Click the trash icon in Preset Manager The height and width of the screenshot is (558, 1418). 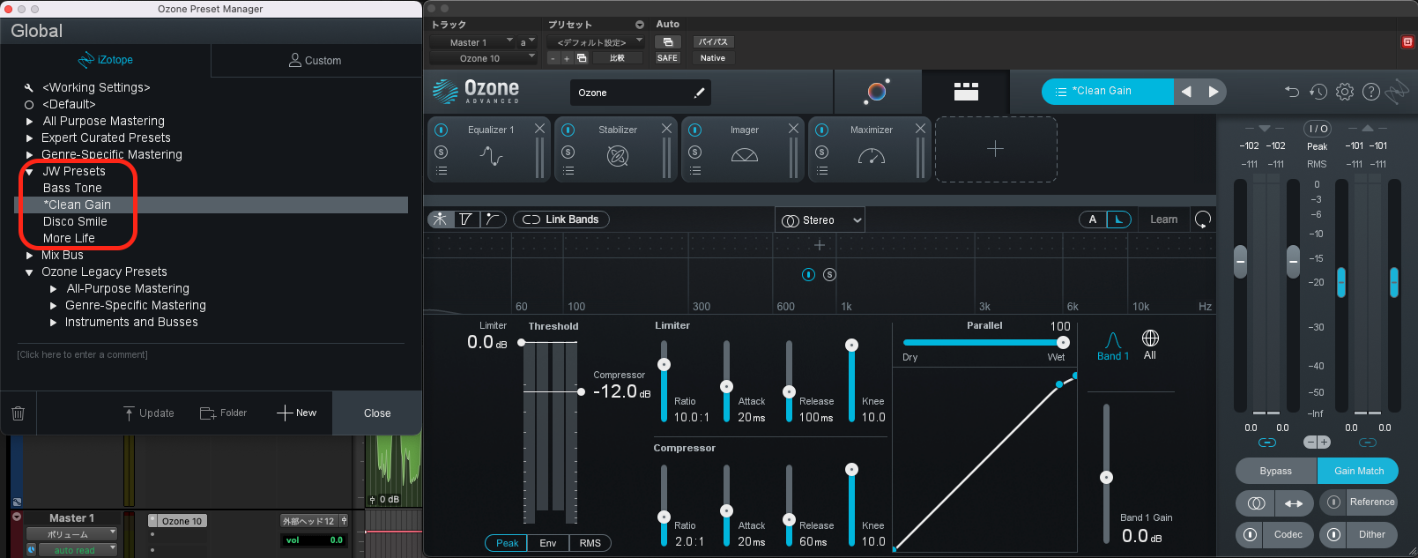click(19, 413)
